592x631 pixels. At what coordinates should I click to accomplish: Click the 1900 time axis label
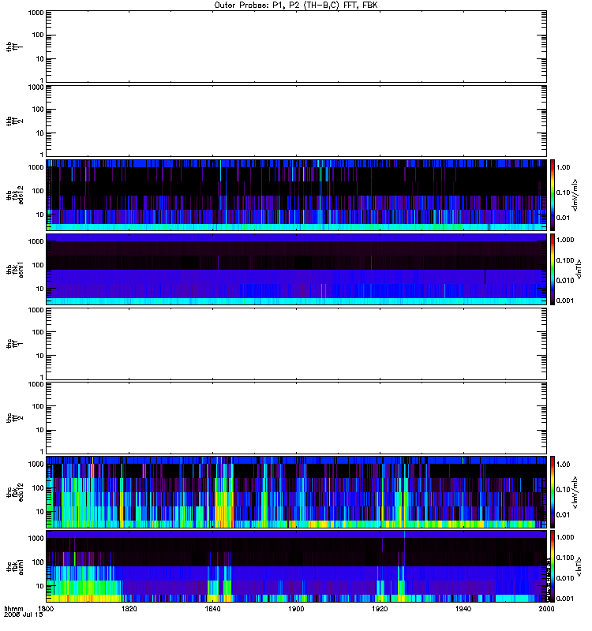pyautogui.click(x=296, y=608)
